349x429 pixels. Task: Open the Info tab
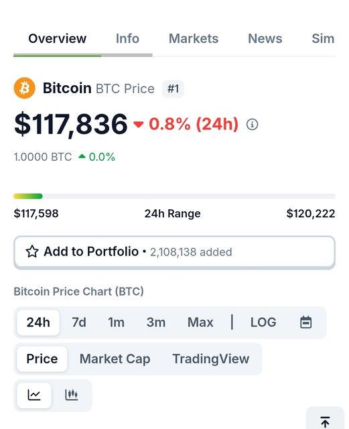click(x=127, y=39)
